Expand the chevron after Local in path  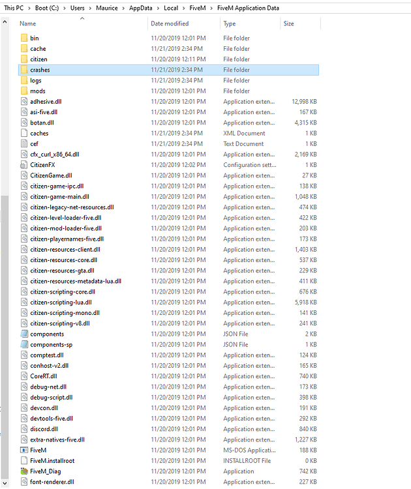(184, 8)
